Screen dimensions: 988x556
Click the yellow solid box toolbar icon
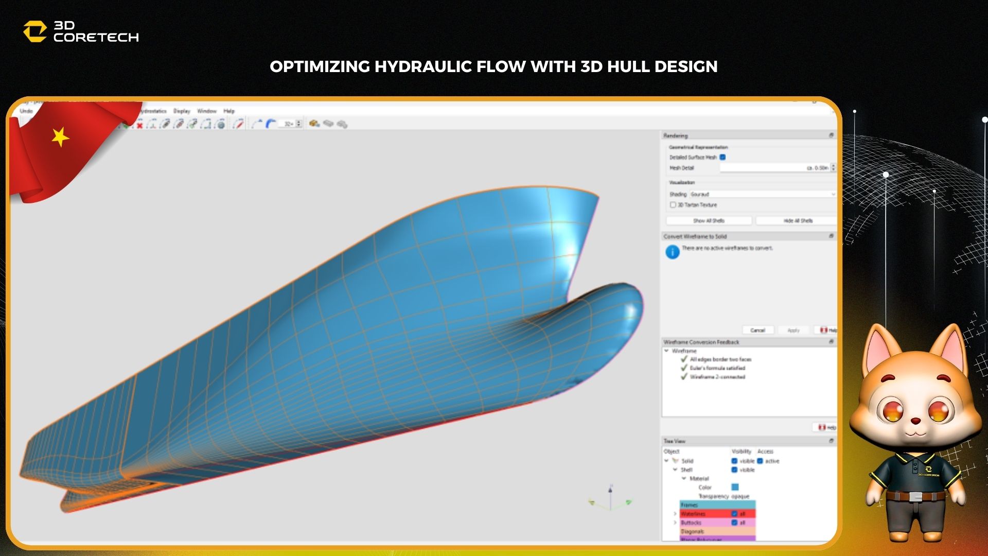(x=314, y=124)
